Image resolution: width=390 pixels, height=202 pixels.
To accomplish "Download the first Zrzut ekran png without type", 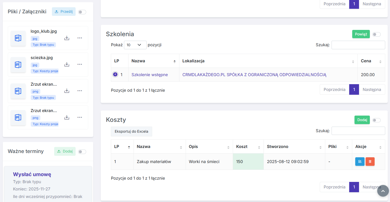I will [67, 91].
